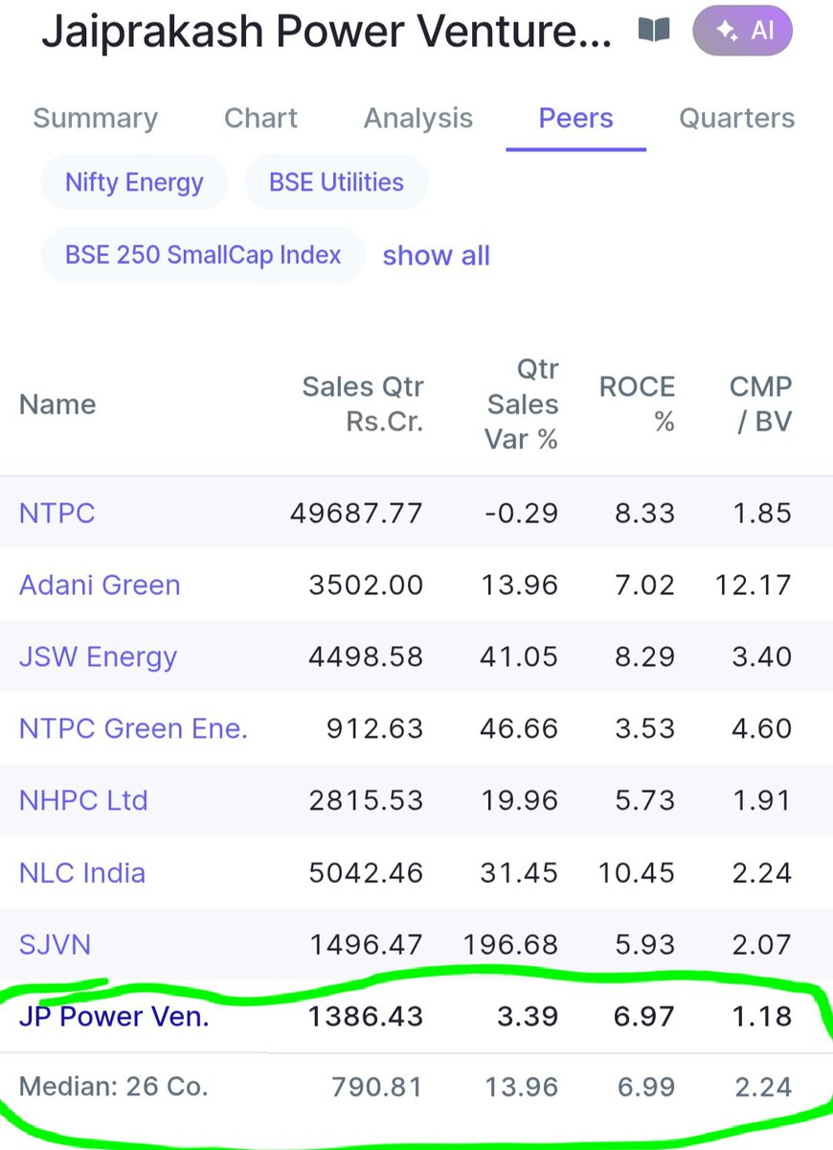
Task: Click JP Power CMP/BV value 1.18
Action: coord(762,1016)
